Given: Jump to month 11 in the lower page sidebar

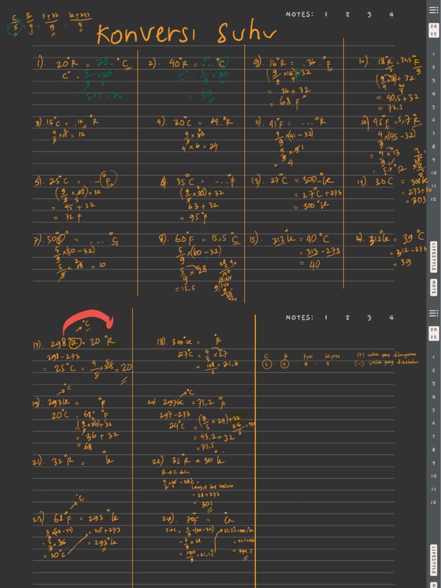Looking at the screenshot, I should click(x=434, y=489).
